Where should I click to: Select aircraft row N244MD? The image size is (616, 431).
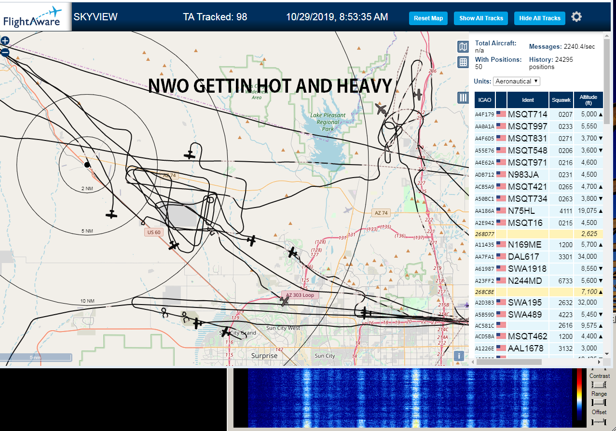pyautogui.click(x=539, y=281)
